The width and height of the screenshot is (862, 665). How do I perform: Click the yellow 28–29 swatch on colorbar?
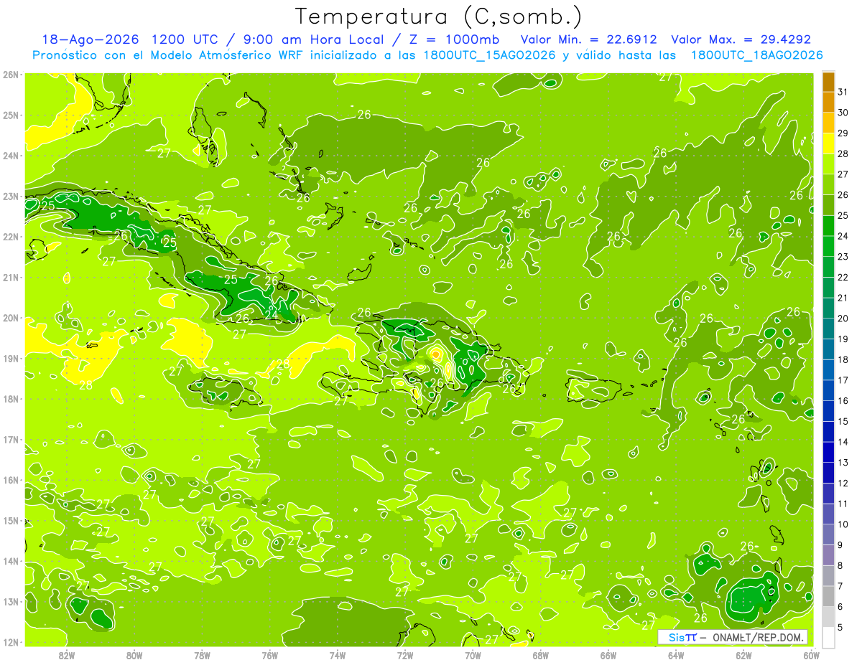(x=828, y=143)
